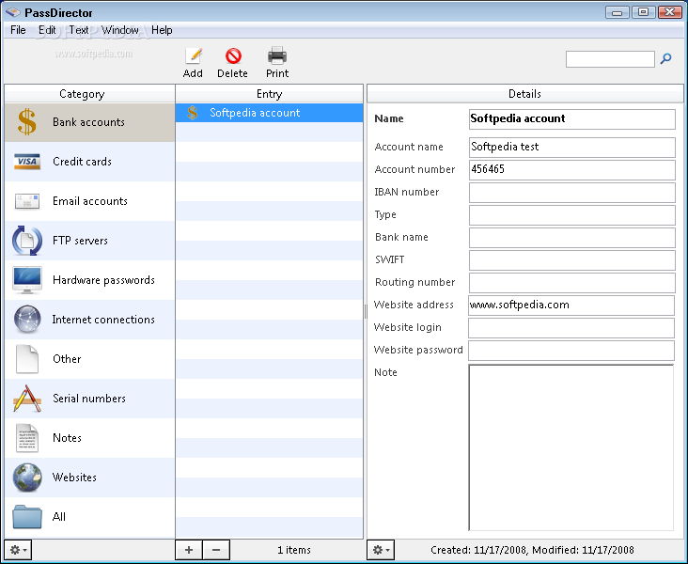Close the PassDirector window
688x564 pixels.
click(x=669, y=12)
